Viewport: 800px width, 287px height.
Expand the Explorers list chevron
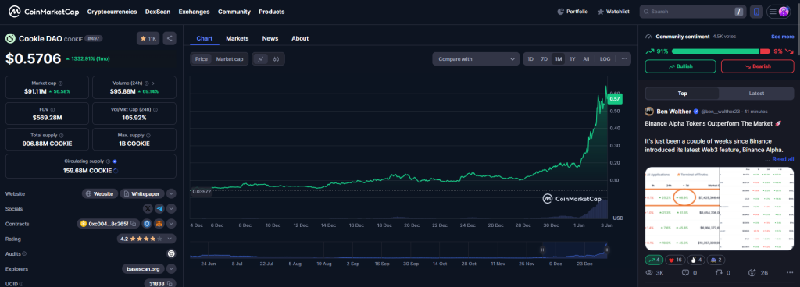pos(171,269)
